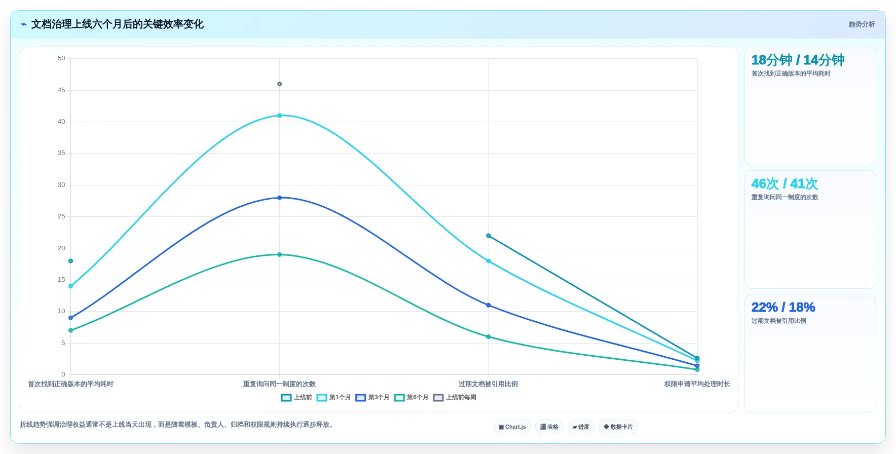Click the chart title 文档治理上线六个月后的关键效率变化
Image resolution: width=896 pixels, height=454 pixels.
118,24
